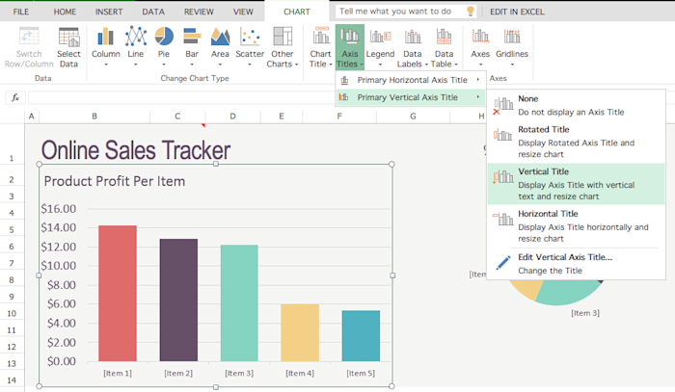Screen dimensions: 675x392
Task: Switch to the VIEW tab
Action: coord(243,12)
